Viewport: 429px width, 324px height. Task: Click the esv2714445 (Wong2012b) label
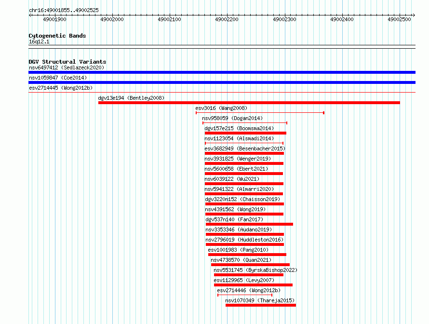(x=61, y=88)
